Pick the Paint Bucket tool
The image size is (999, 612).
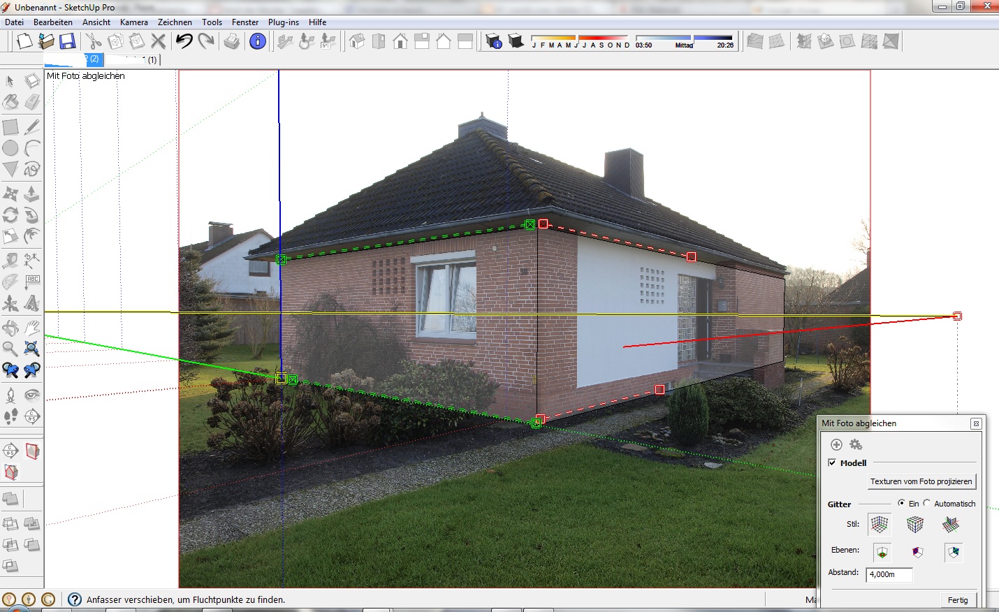[10, 102]
